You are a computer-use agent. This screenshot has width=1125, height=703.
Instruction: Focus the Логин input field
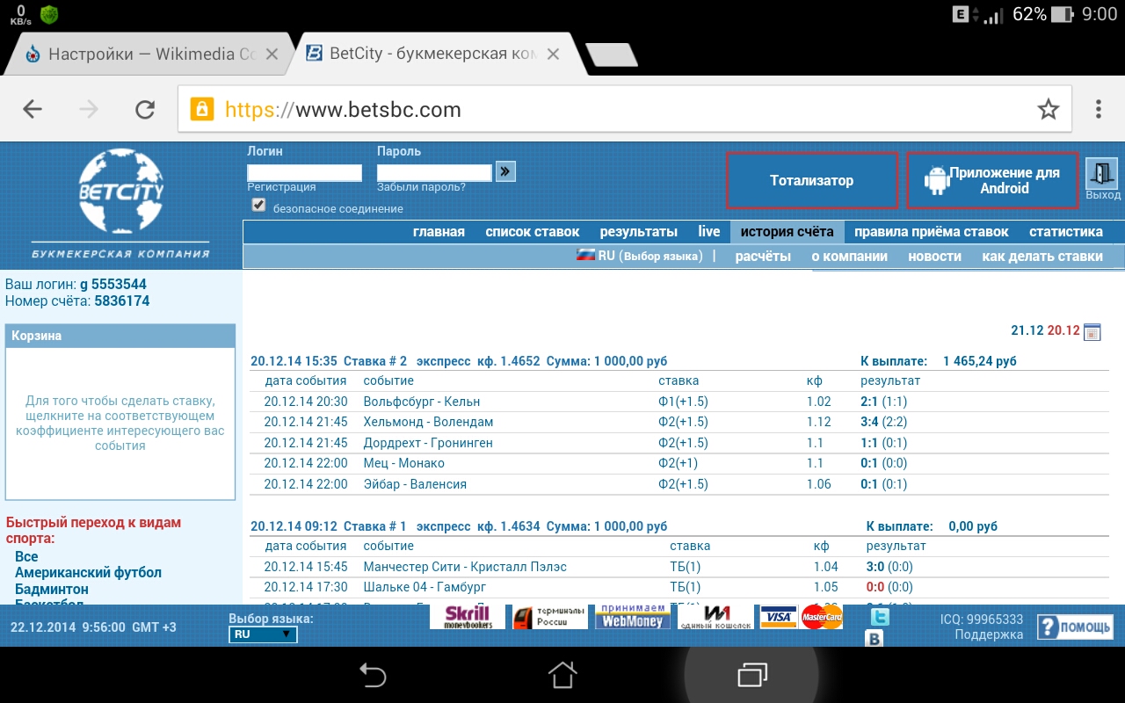(x=304, y=172)
